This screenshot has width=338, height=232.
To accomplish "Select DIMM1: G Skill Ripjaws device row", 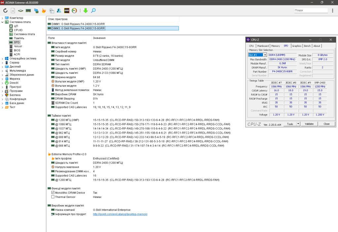I will pos(113,24).
